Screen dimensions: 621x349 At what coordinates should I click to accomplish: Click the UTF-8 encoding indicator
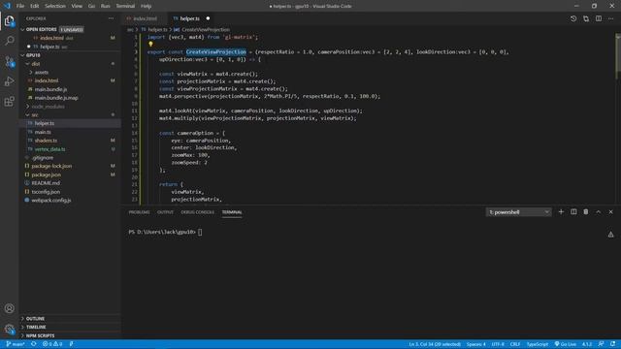(498, 344)
